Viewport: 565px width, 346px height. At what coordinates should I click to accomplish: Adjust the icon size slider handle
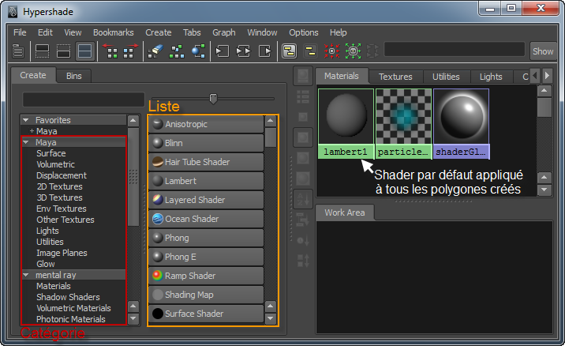pos(213,99)
